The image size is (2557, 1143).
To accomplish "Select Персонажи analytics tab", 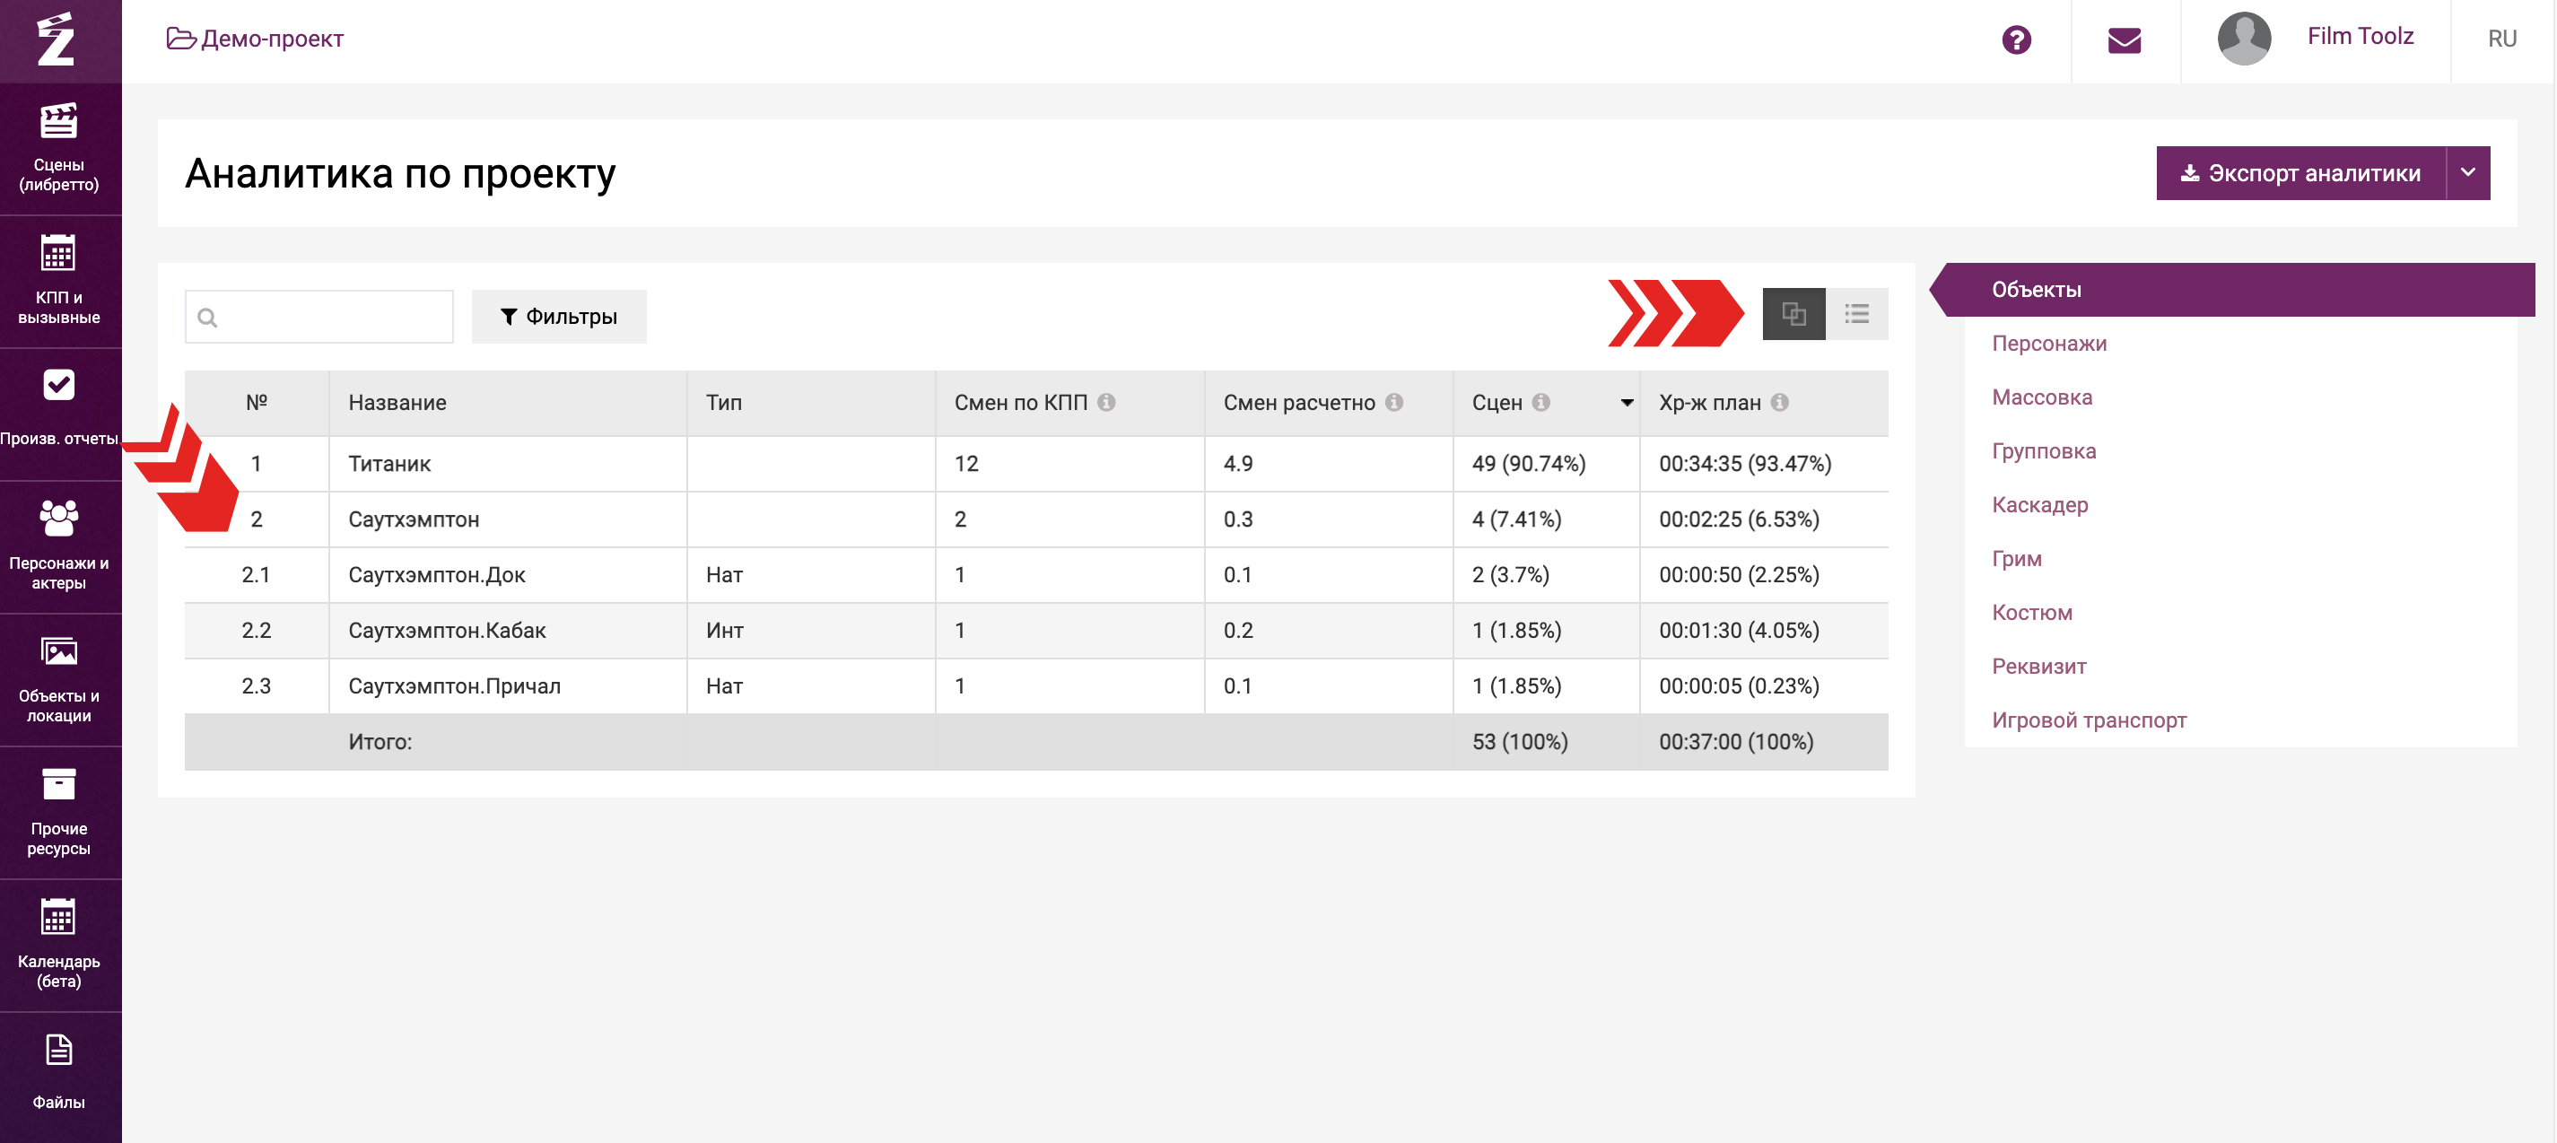I will pyautogui.click(x=2049, y=344).
